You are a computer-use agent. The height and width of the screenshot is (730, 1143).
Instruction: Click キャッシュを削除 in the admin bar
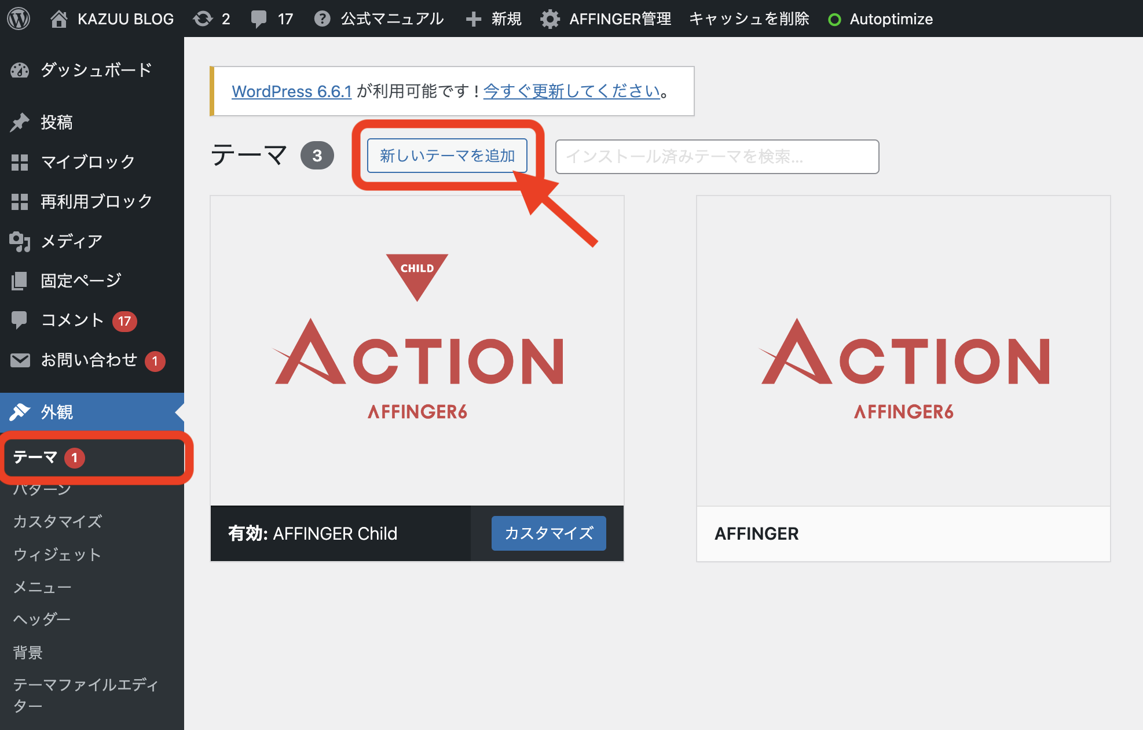pos(749,19)
